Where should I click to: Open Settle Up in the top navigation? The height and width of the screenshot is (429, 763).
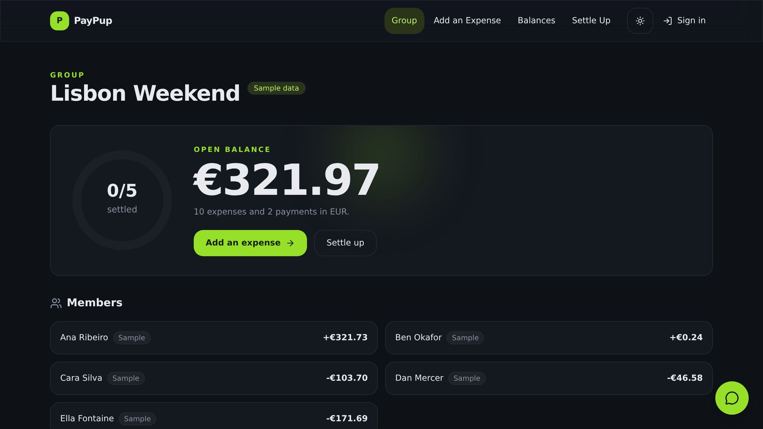point(591,21)
